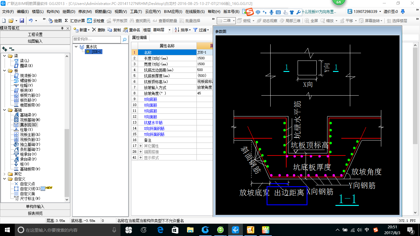420x236 pixels.
Task: Open the BIM应用(I) menu
Action: coord(173,12)
